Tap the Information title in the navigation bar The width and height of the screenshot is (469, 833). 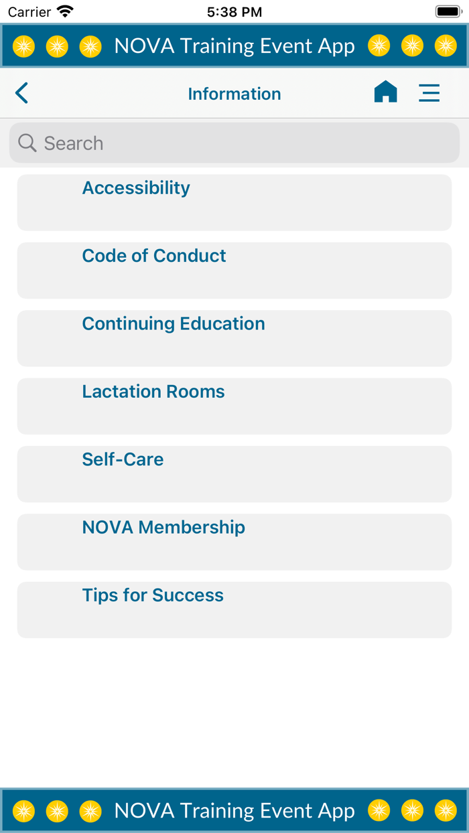click(x=234, y=94)
